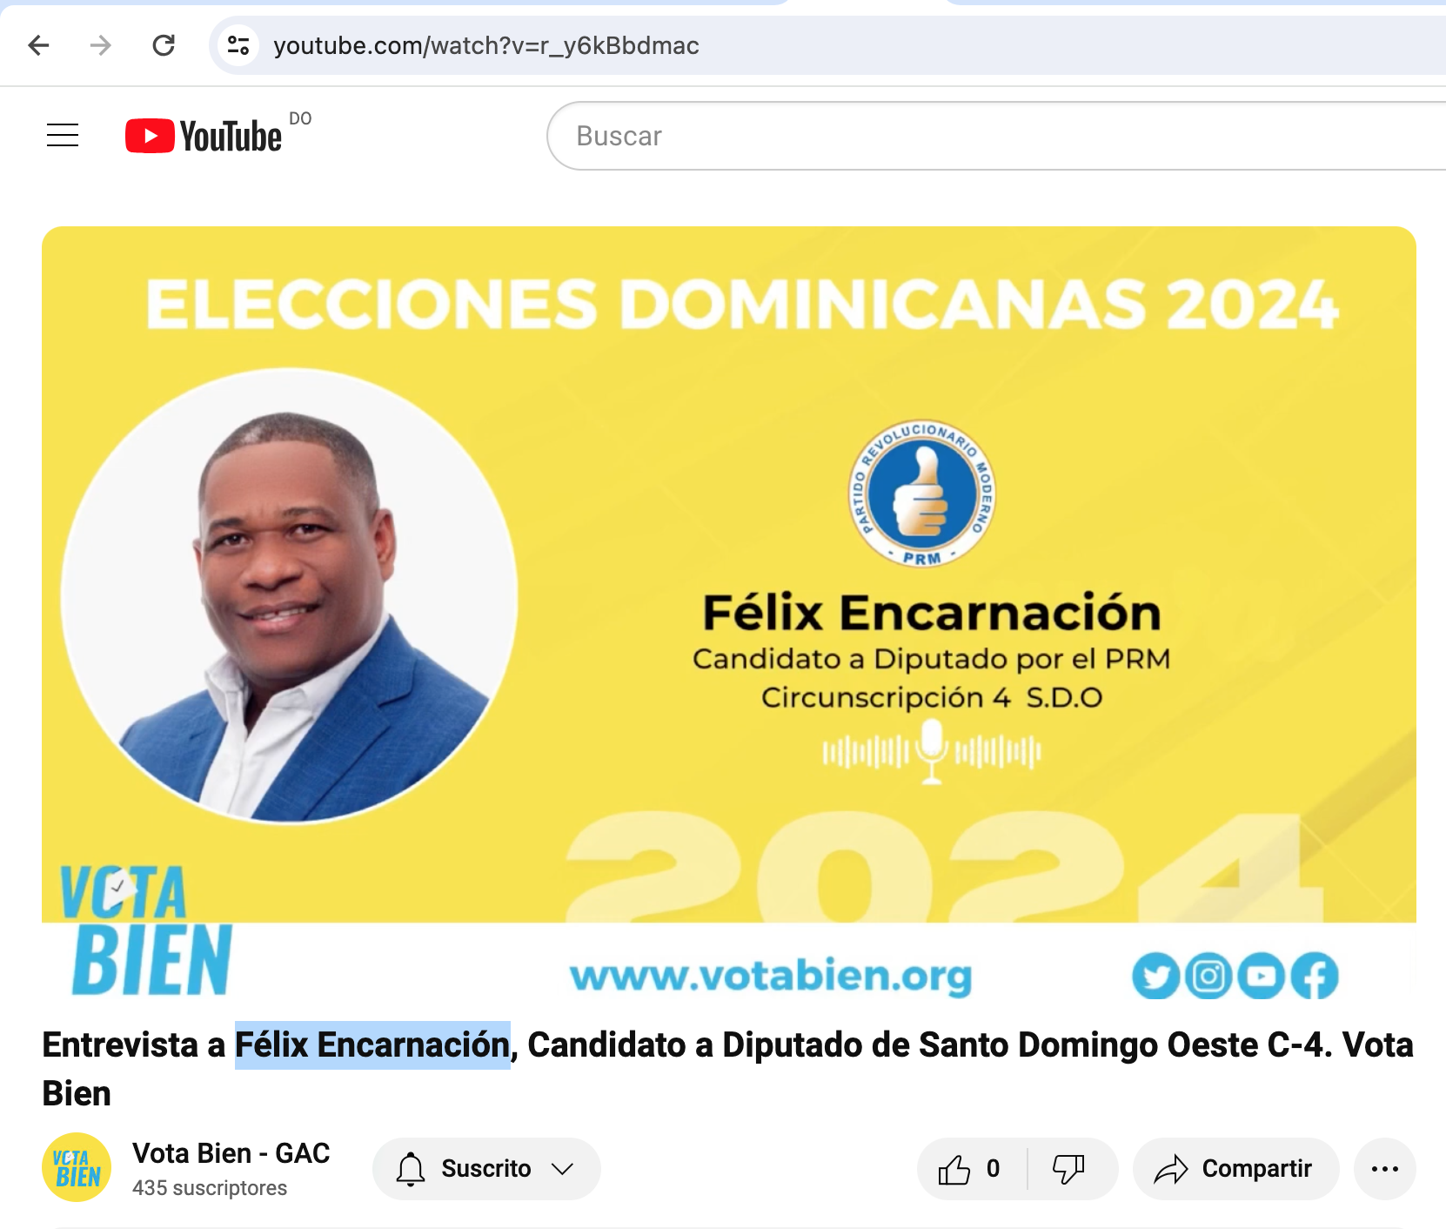Expand the Suscrito chevron arrow
1446x1229 pixels.
coord(563,1169)
